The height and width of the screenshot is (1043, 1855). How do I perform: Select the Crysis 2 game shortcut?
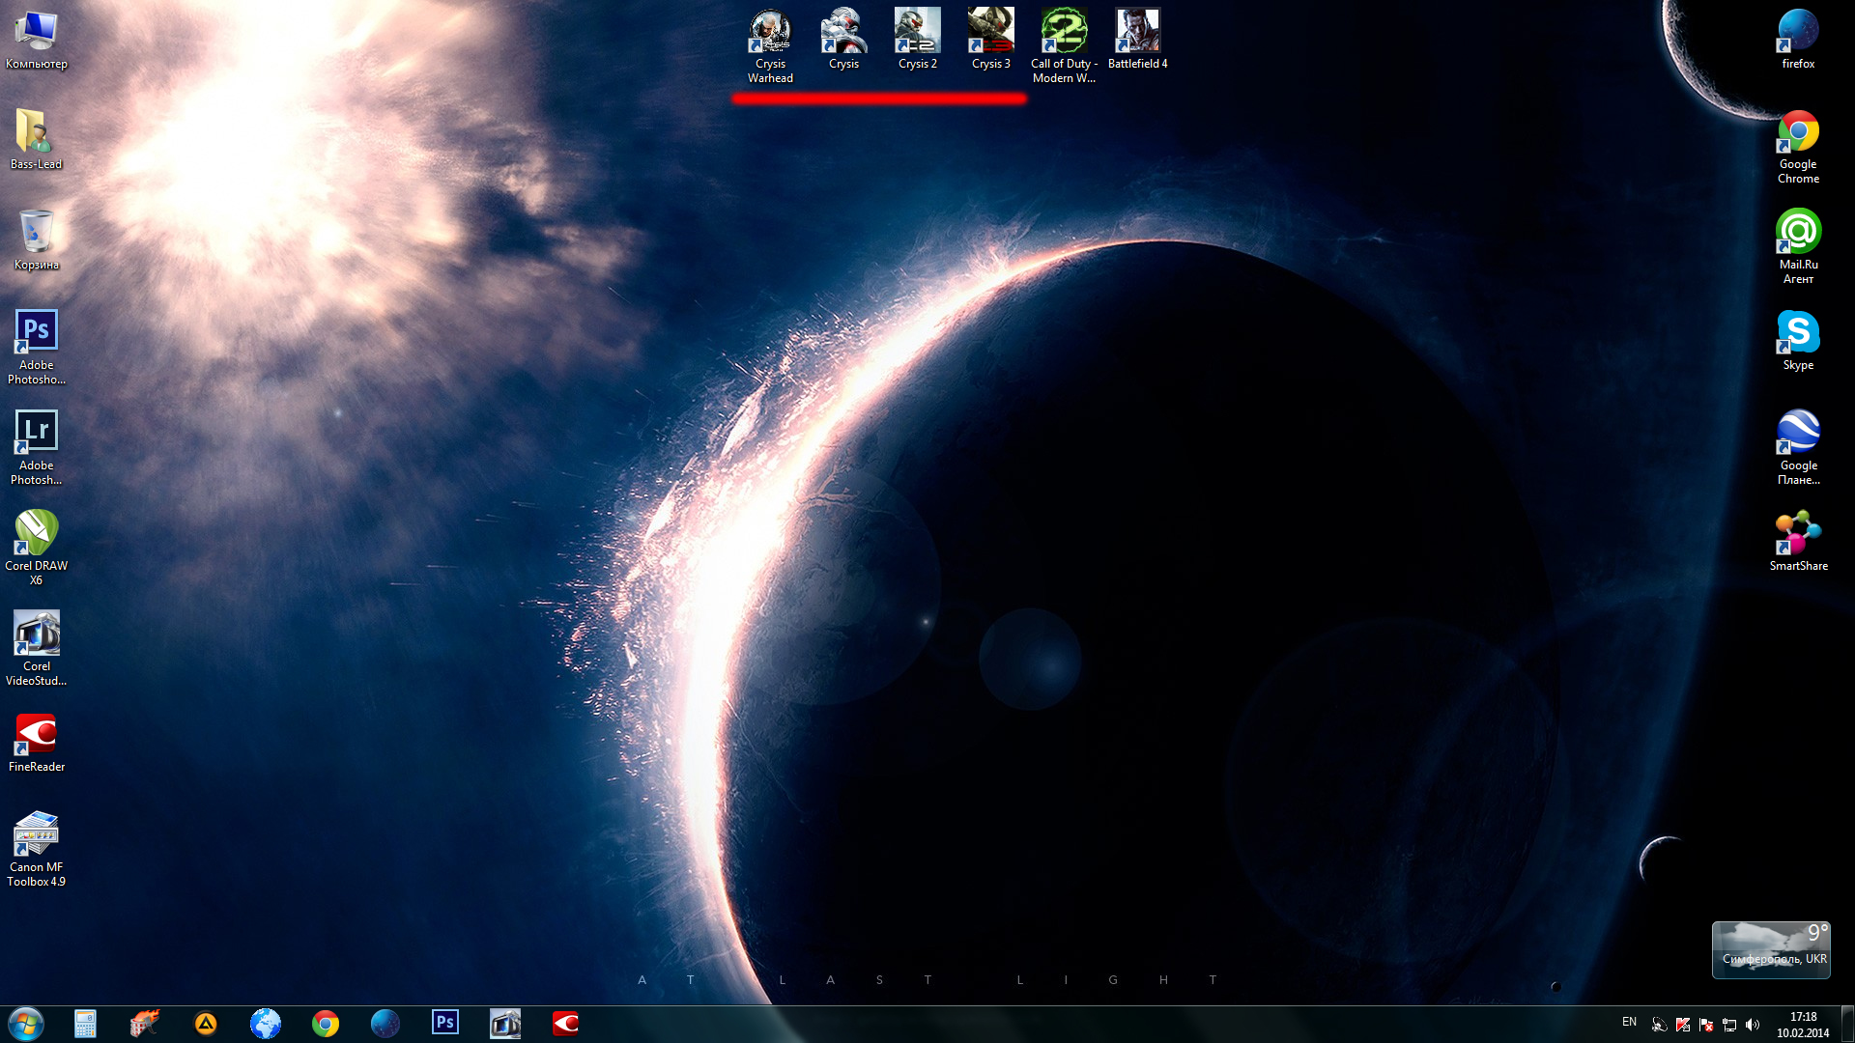[917, 39]
